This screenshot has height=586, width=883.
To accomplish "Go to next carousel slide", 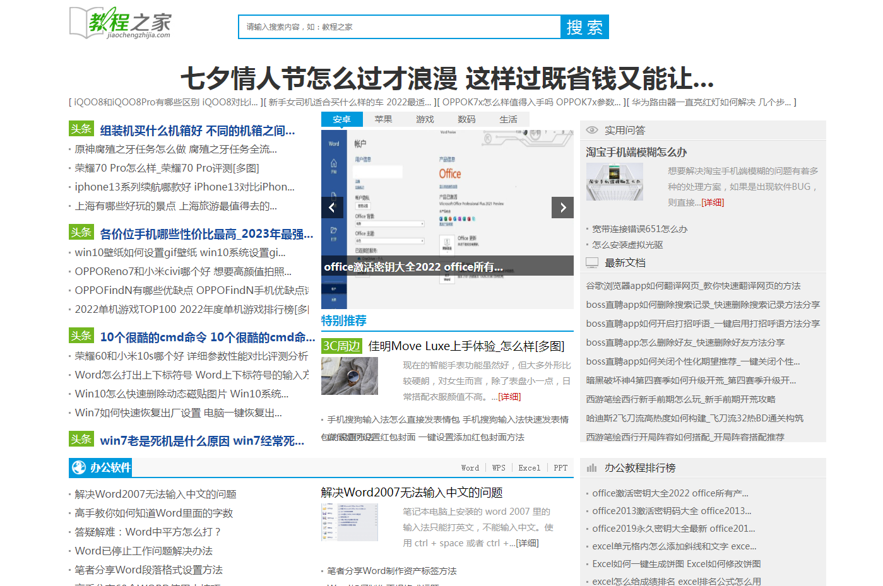I will click(x=563, y=208).
